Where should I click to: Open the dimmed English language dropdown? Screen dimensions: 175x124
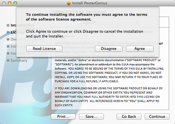pyautogui.click(x=110, y=22)
